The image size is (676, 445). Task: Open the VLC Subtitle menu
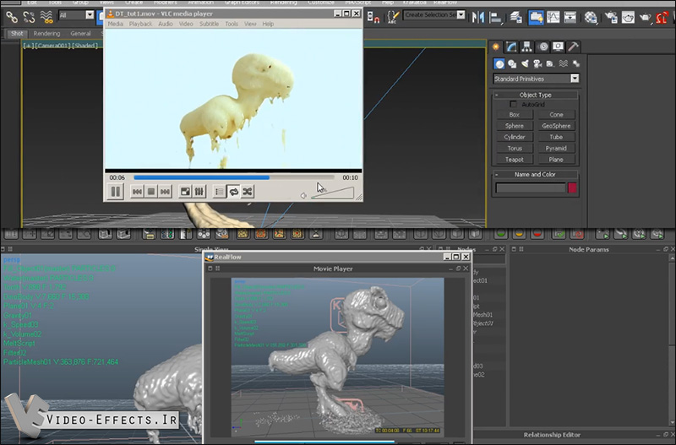(x=209, y=24)
